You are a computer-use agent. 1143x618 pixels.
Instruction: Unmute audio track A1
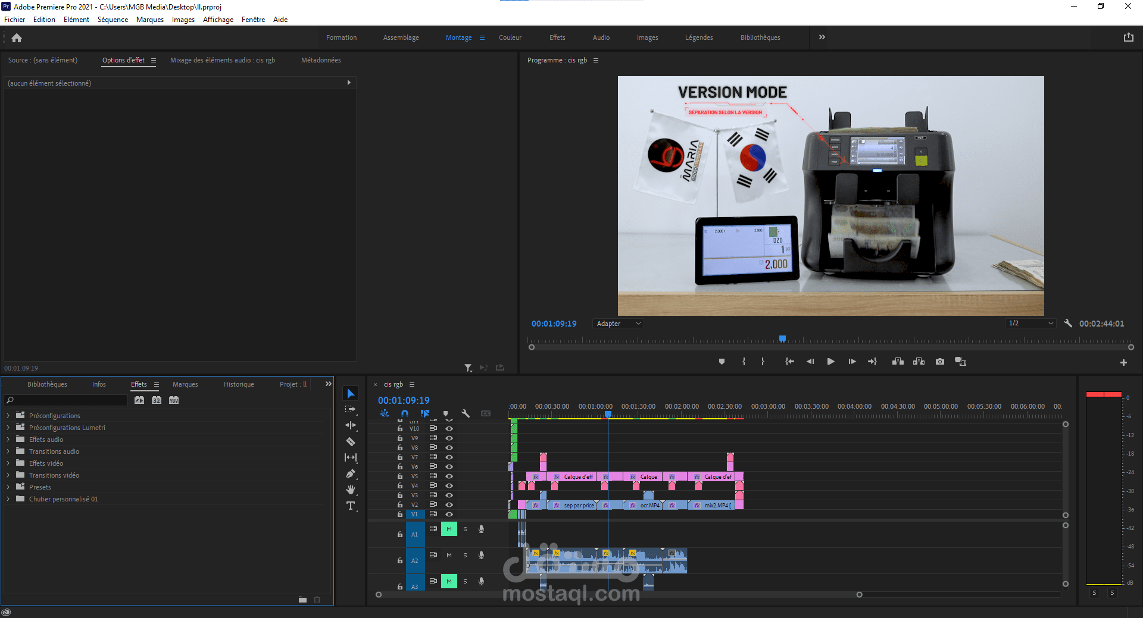pyautogui.click(x=449, y=529)
